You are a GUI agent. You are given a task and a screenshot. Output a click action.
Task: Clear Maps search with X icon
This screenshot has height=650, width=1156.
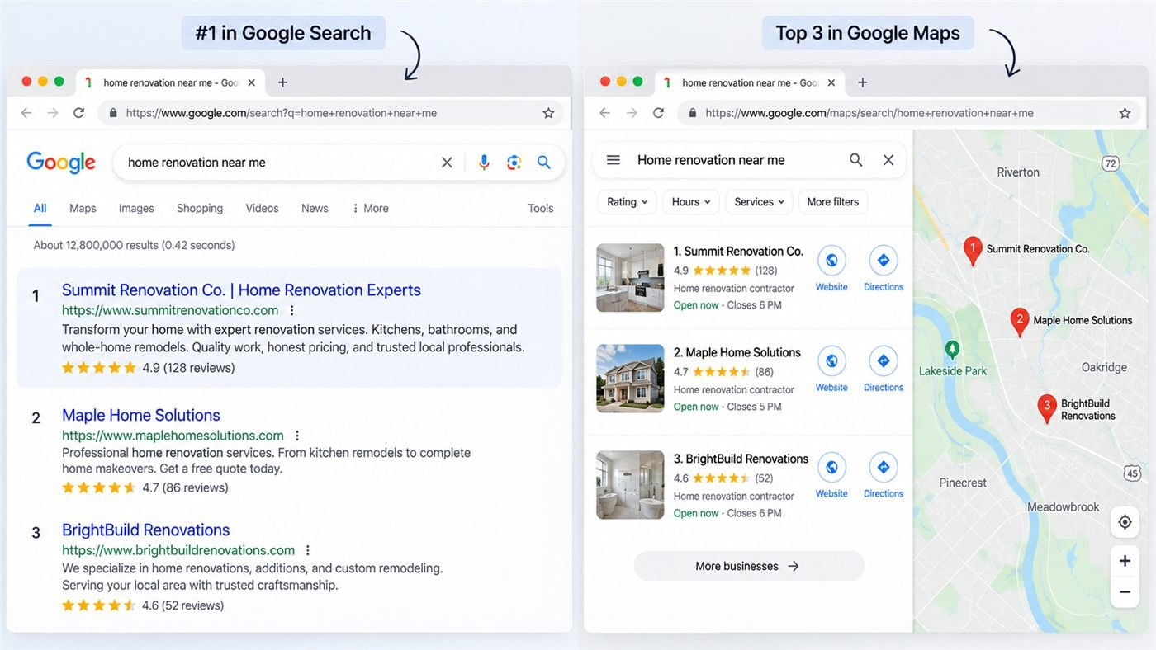point(888,160)
